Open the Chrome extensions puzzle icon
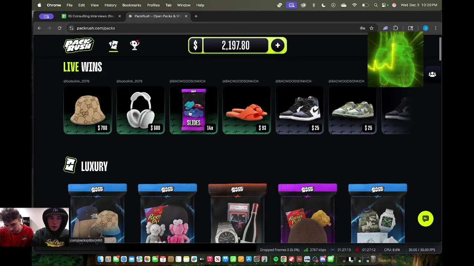Image resolution: width=474 pixels, height=266 pixels. (x=395, y=28)
